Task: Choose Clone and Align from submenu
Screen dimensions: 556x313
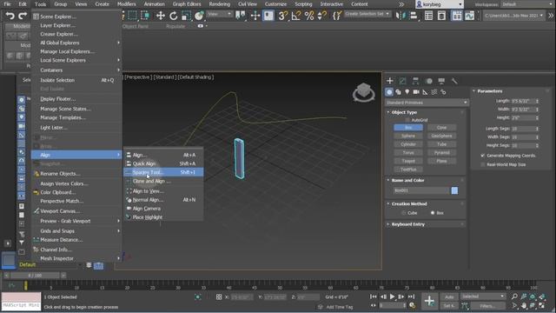Action: [x=163, y=181]
